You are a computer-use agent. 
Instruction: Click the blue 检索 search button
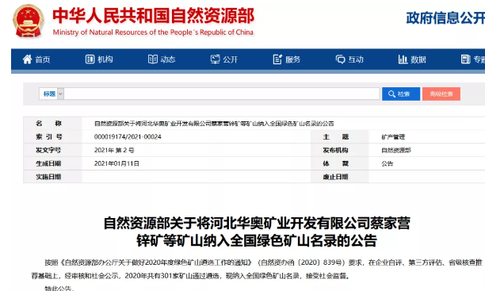point(401,94)
